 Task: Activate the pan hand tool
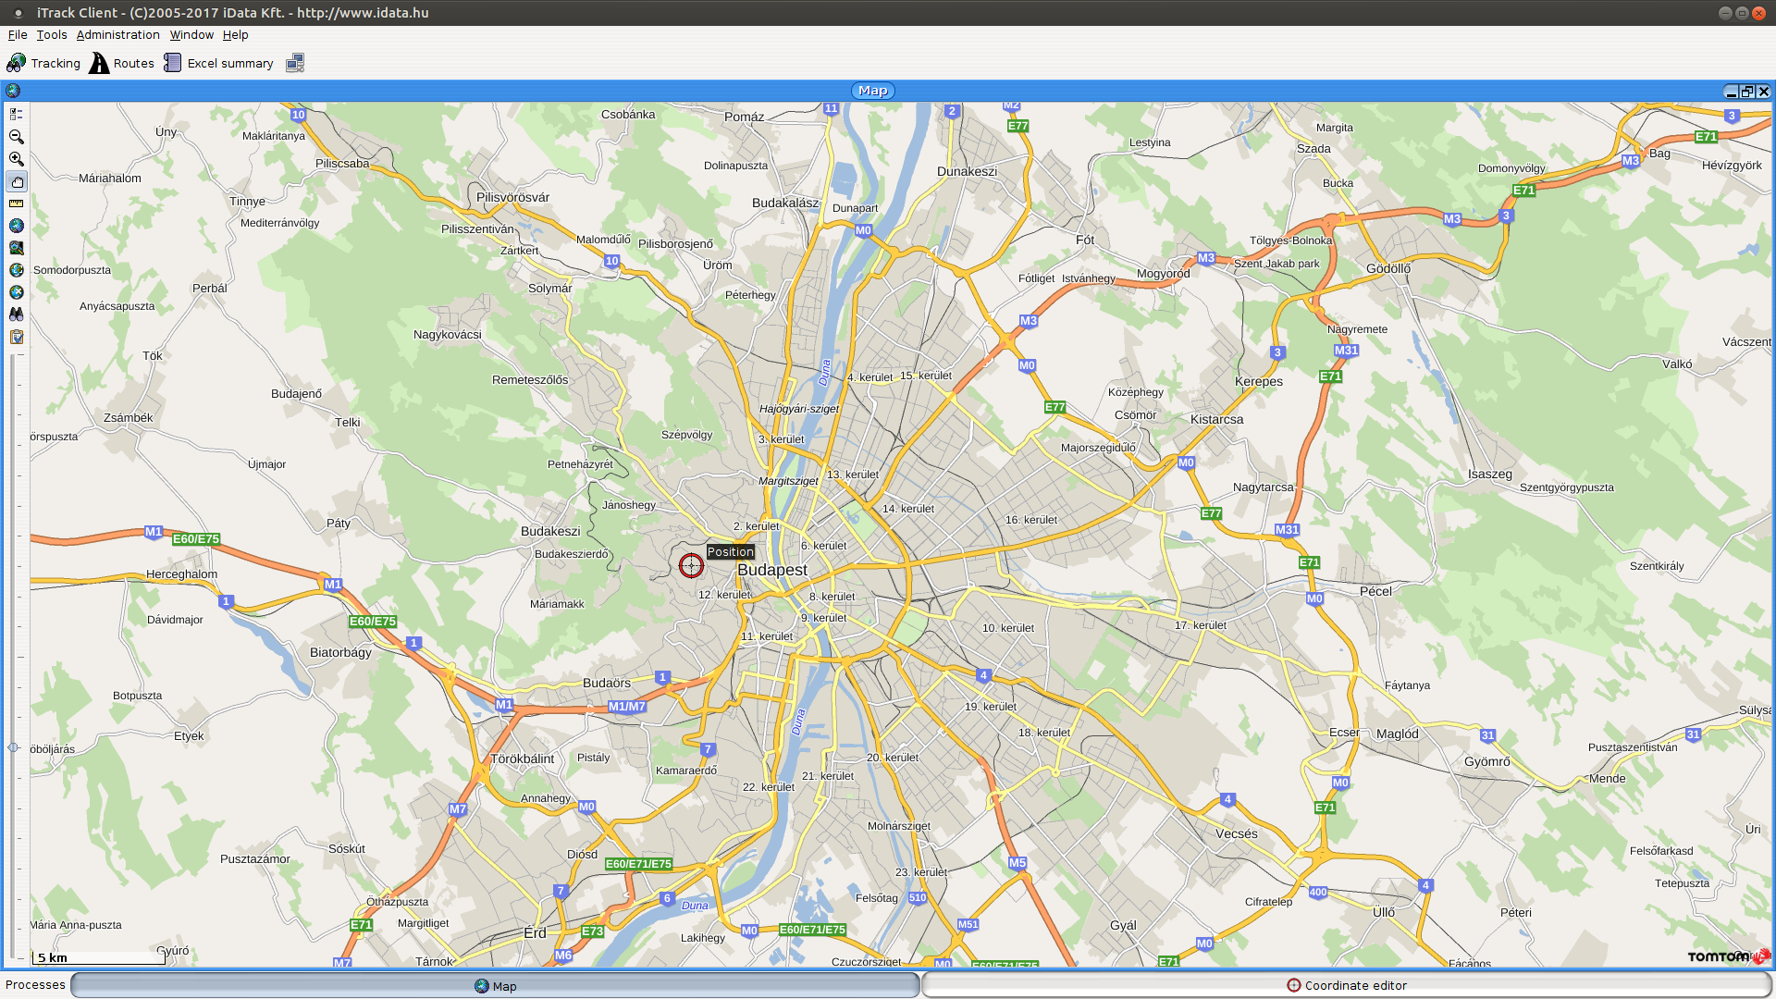point(17,181)
